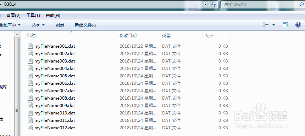Select file name myFileName012.dat
305x136 pixels.
point(55,128)
